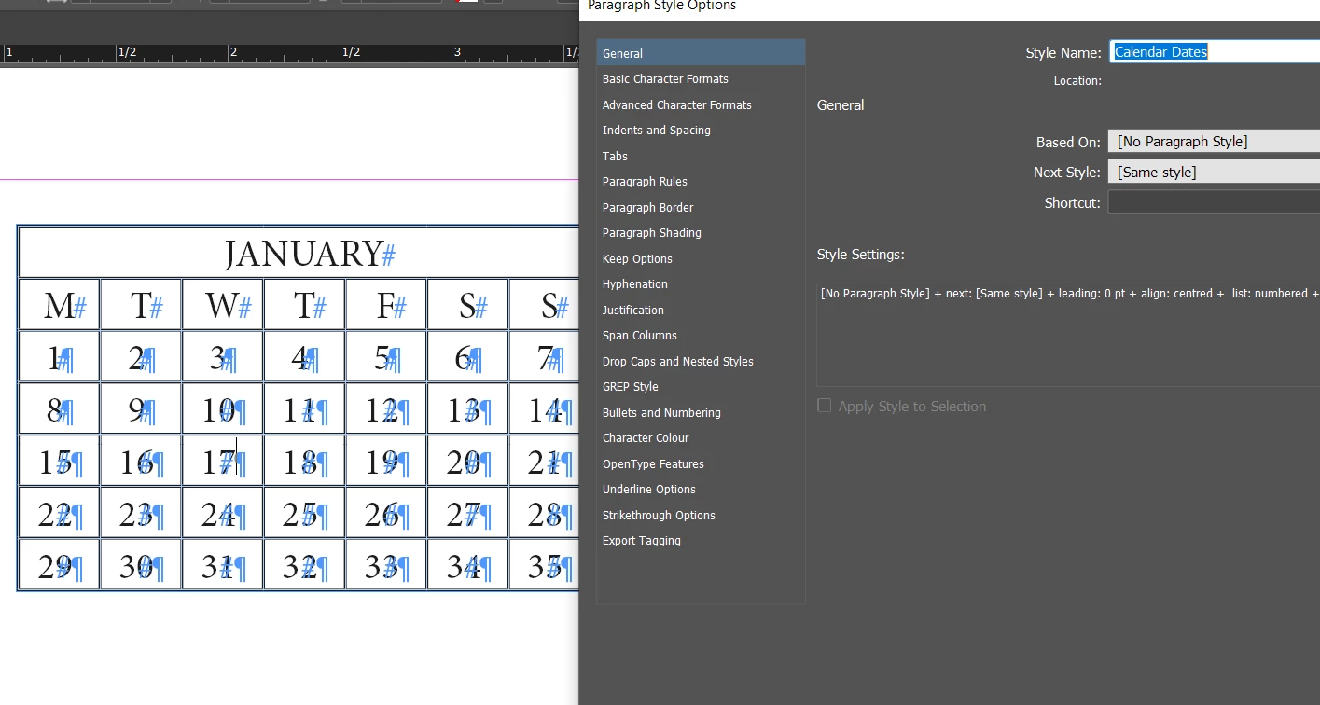Click the calendar cell numbered 9
Viewport: 1320px width, 705px height.
click(x=141, y=408)
